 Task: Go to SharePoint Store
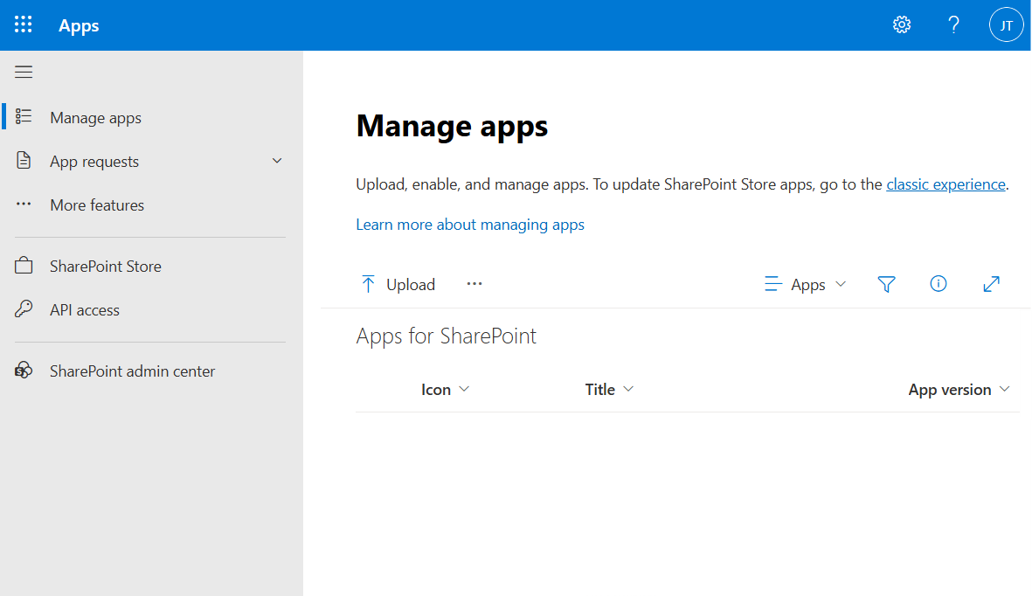pyautogui.click(x=105, y=267)
